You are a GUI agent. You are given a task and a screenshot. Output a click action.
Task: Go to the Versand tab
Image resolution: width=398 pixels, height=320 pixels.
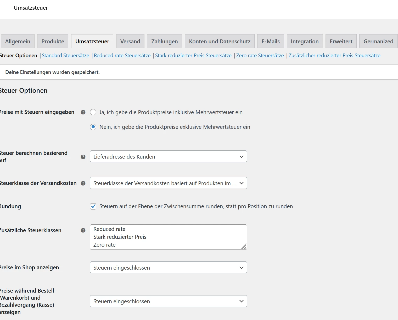(130, 41)
